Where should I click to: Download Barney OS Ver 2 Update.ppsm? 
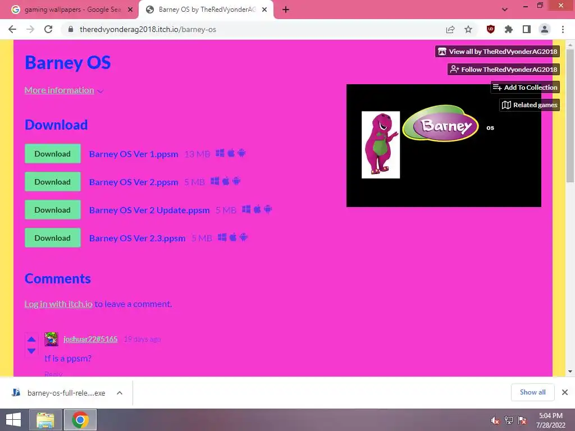pyautogui.click(x=53, y=210)
